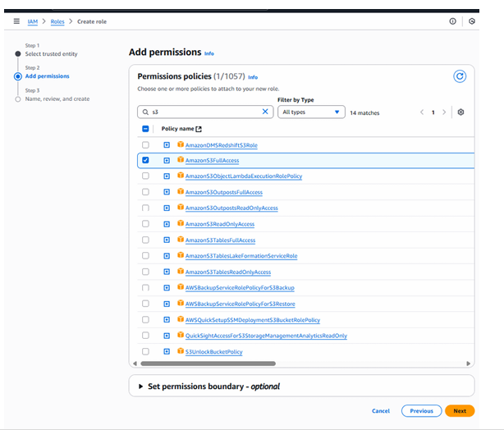Viewport: 504px width, 430px height.
Task: Open the Filter by Type dropdown
Action: (x=311, y=112)
